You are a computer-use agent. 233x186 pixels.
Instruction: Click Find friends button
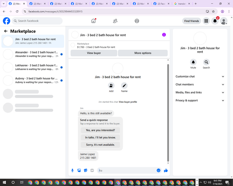[x=192, y=21]
